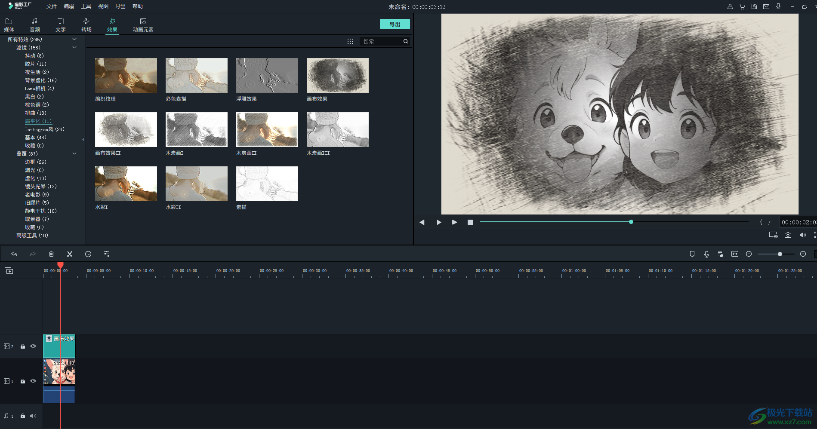Split clip with the scissors icon
The height and width of the screenshot is (429, 817).
point(70,254)
